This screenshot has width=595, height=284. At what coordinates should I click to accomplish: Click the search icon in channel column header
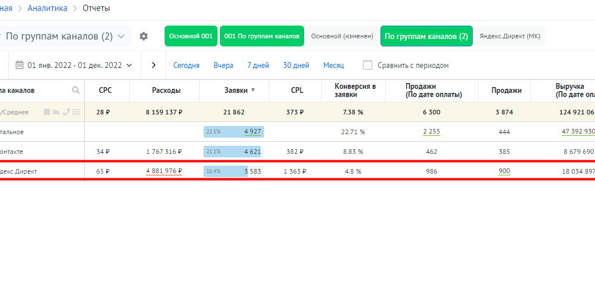tap(76, 91)
